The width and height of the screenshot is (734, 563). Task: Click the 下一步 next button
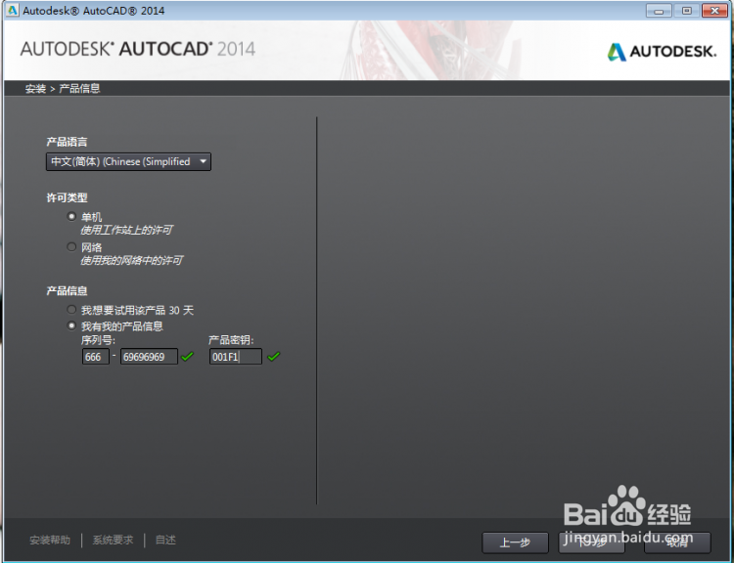(x=592, y=542)
